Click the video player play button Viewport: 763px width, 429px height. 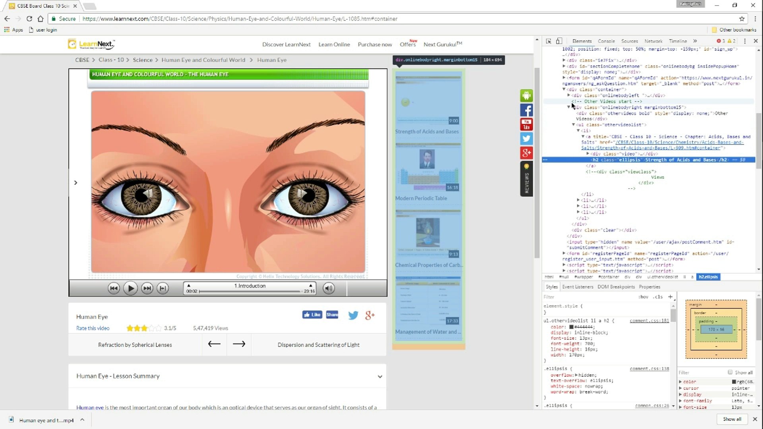point(130,288)
